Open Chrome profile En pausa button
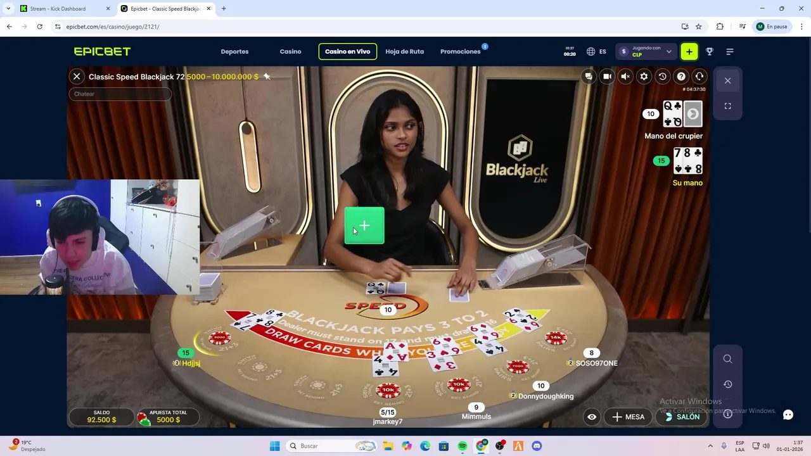This screenshot has height=456, width=811. [771, 27]
